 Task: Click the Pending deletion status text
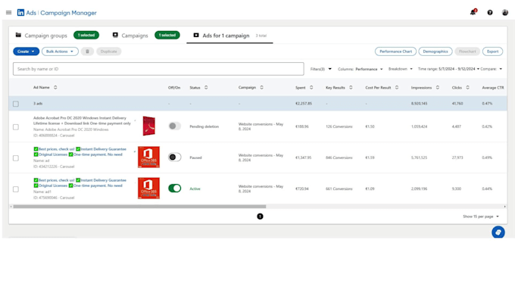[204, 126]
